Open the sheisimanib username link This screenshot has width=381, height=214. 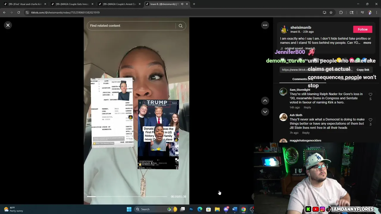[x=301, y=28]
